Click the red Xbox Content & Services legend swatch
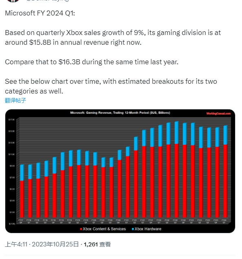242x259 pixels. click(x=81, y=229)
